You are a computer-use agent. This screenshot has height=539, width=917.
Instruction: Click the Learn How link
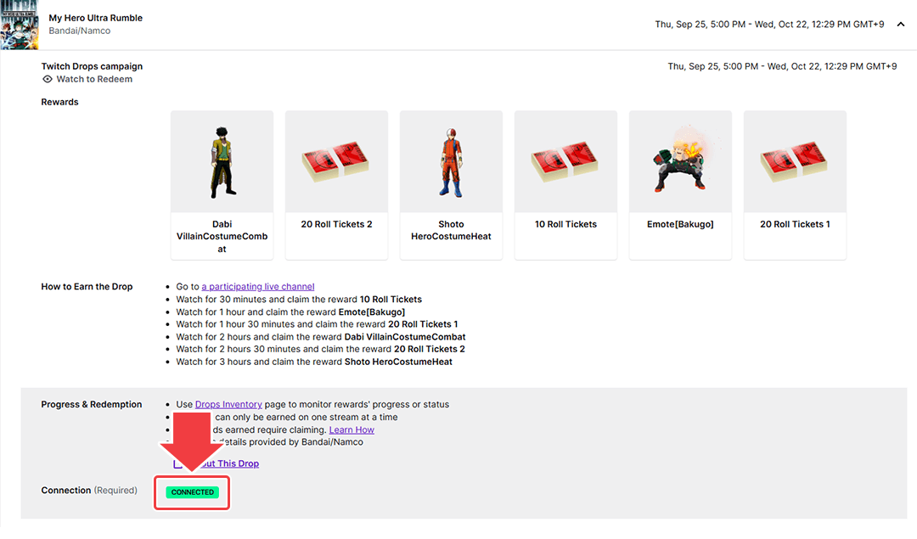pos(352,430)
